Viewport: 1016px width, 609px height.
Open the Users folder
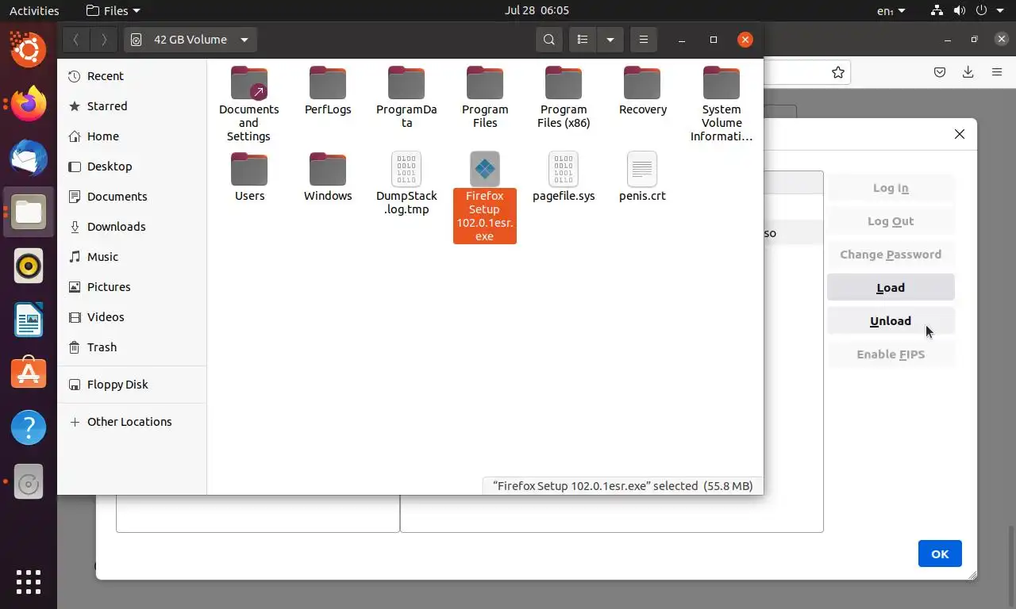(x=249, y=177)
